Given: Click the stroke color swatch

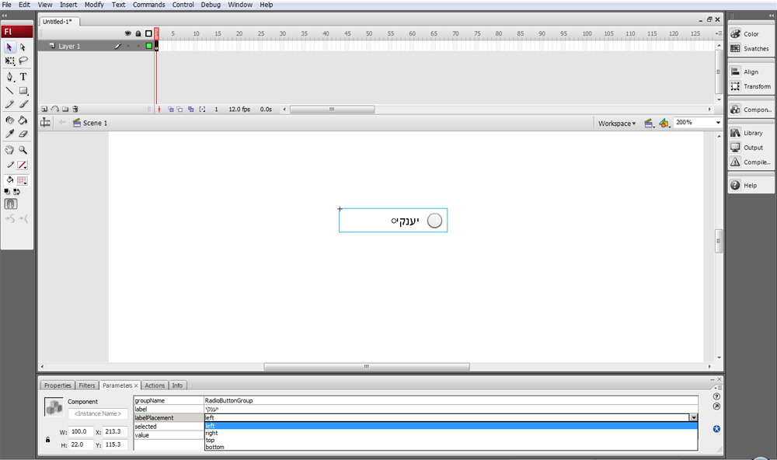Looking at the screenshot, I should coord(22,165).
